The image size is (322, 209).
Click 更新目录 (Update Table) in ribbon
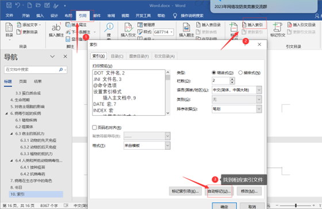tap(27, 32)
